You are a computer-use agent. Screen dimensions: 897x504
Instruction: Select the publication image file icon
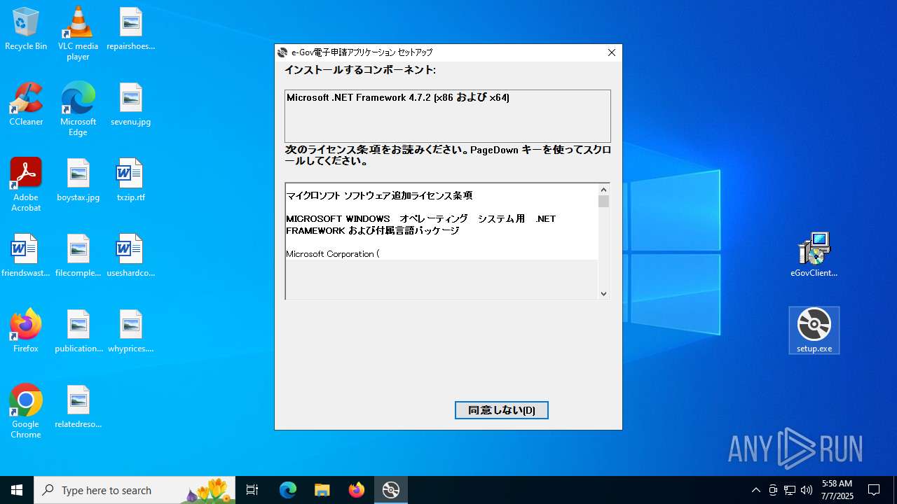coord(78,332)
